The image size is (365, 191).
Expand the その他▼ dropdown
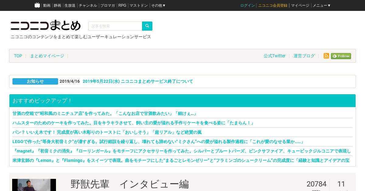coord(158,5)
